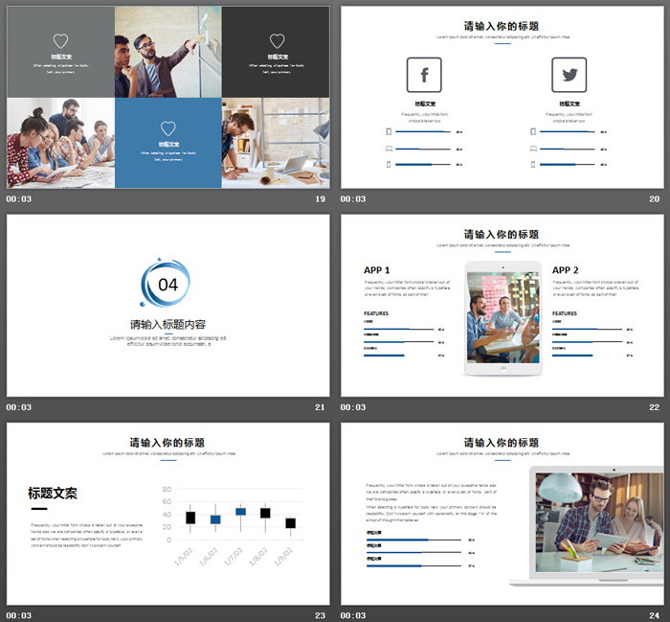Click the 00:03 timing under slide 21

19,407
